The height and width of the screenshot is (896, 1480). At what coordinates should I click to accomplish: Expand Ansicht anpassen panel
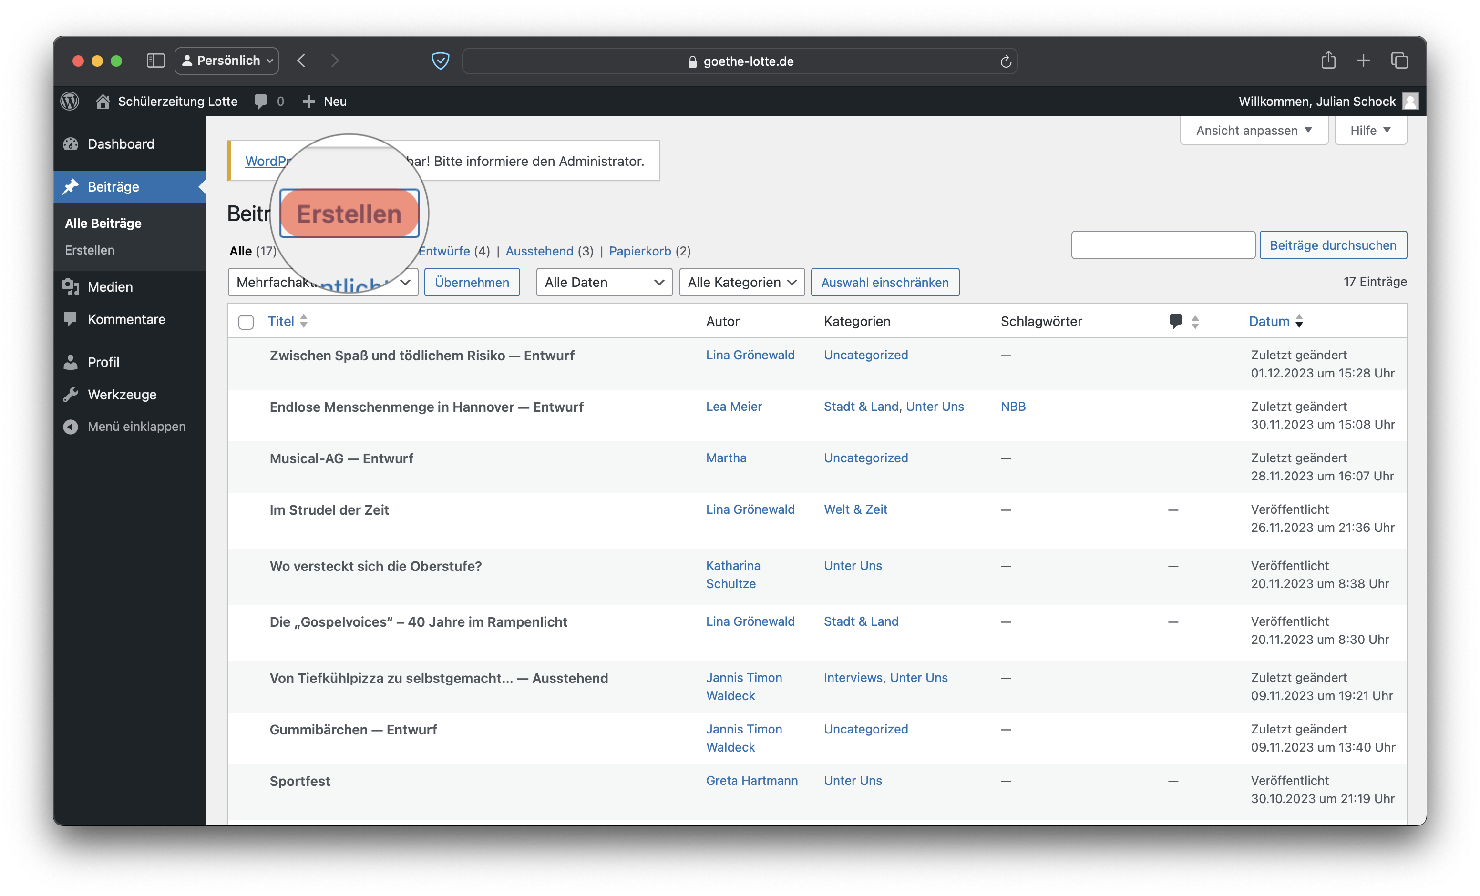(1253, 130)
